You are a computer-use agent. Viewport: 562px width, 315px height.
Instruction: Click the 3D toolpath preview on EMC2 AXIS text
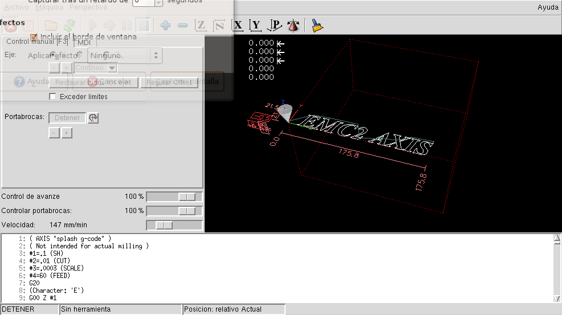click(x=365, y=135)
